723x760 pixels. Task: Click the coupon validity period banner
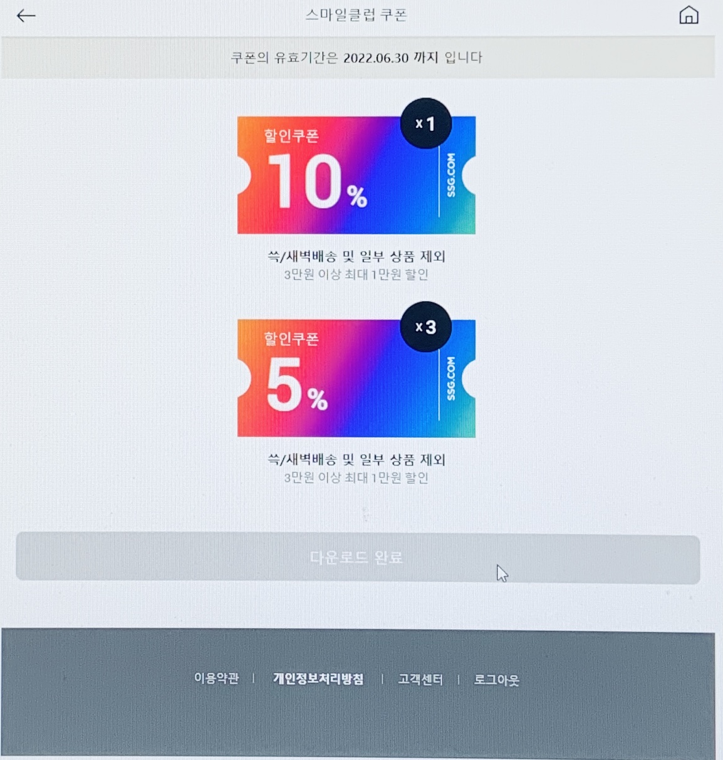(358, 57)
